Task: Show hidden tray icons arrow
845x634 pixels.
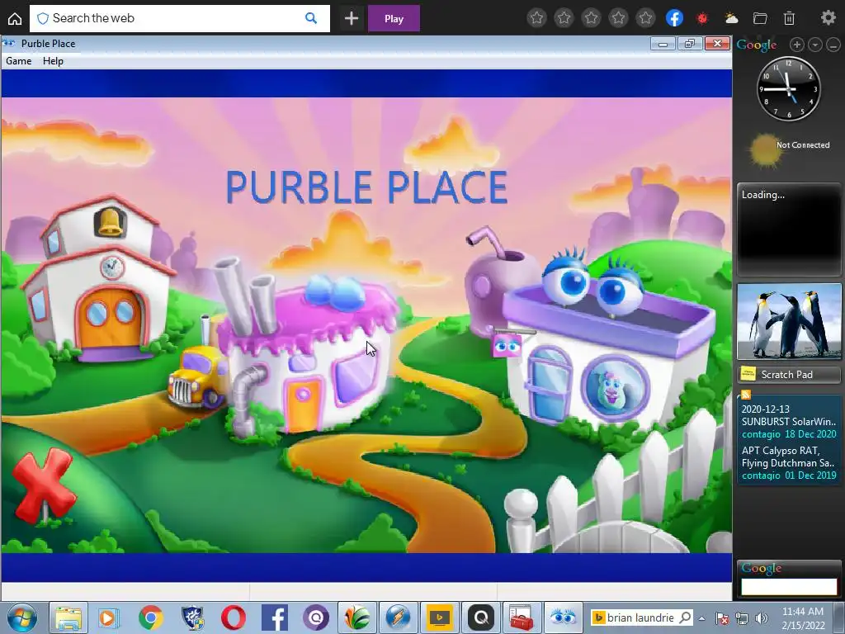Action: pyautogui.click(x=701, y=618)
